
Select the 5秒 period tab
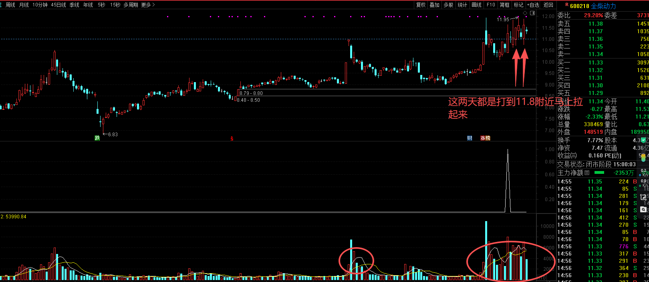pyautogui.click(x=102, y=5)
